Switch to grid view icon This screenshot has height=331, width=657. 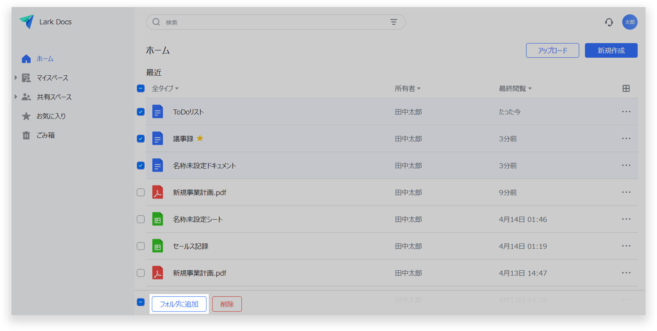click(x=626, y=88)
